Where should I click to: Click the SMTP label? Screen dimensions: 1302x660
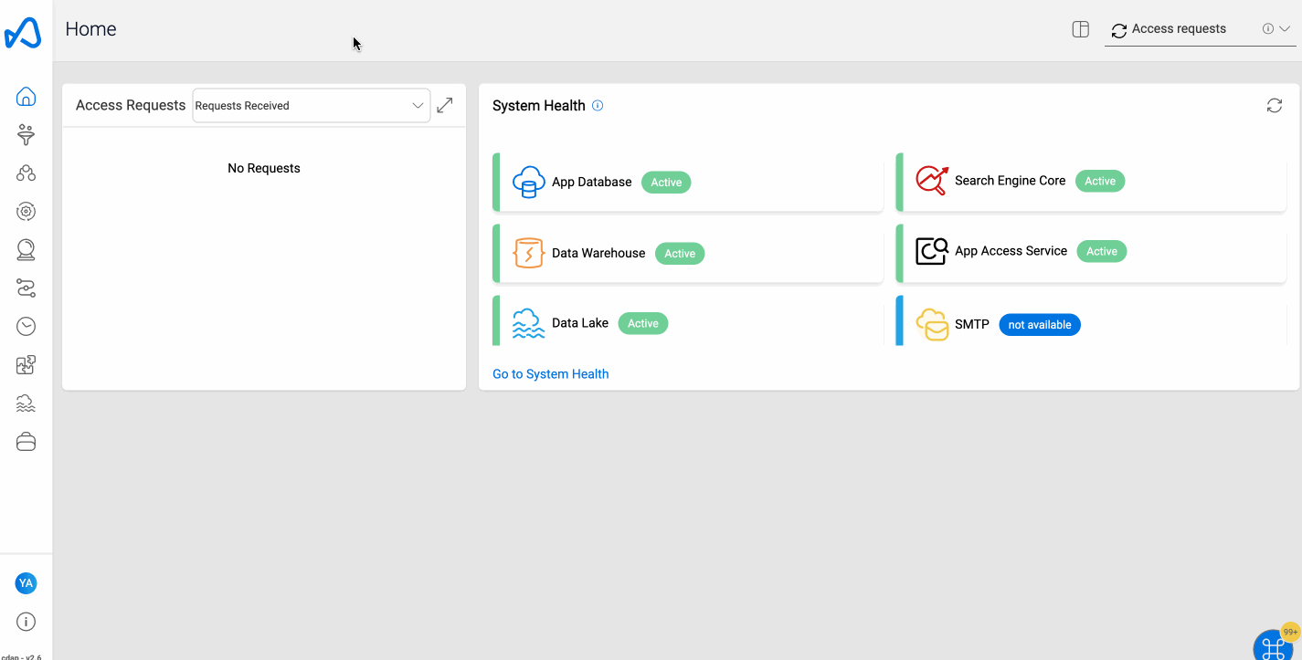[972, 324]
